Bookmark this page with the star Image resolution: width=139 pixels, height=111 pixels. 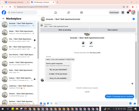[127, 7]
